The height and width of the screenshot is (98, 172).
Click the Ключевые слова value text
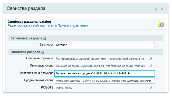tap(100, 66)
